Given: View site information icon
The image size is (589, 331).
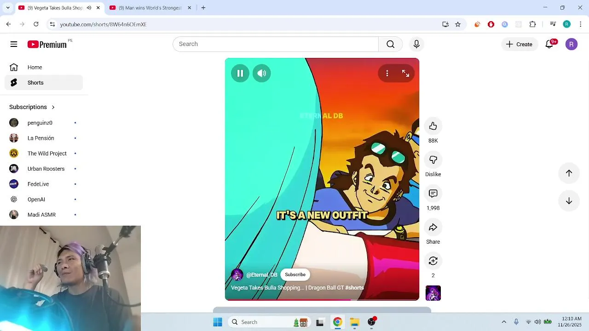Looking at the screenshot, I should pos(52,24).
